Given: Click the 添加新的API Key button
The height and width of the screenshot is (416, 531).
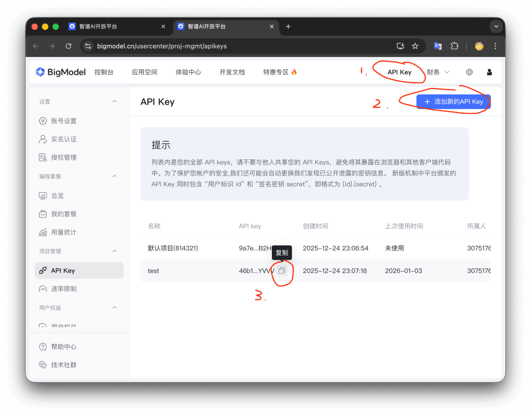Looking at the screenshot, I should pyautogui.click(x=453, y=102).
